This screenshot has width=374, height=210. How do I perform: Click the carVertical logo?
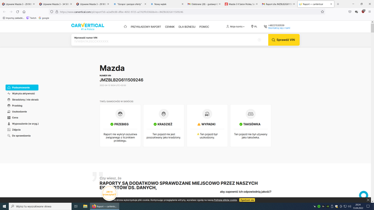point(87,26)
